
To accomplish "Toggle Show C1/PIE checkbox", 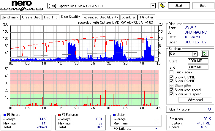I will click(171, 77).
